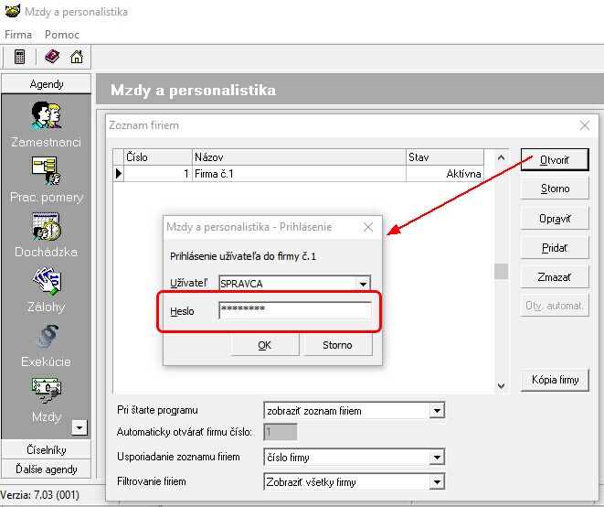The image size is (604, 507).
Task: Click the sidebar scroll-down arrow near Mzdy
Action: (79, 427)
